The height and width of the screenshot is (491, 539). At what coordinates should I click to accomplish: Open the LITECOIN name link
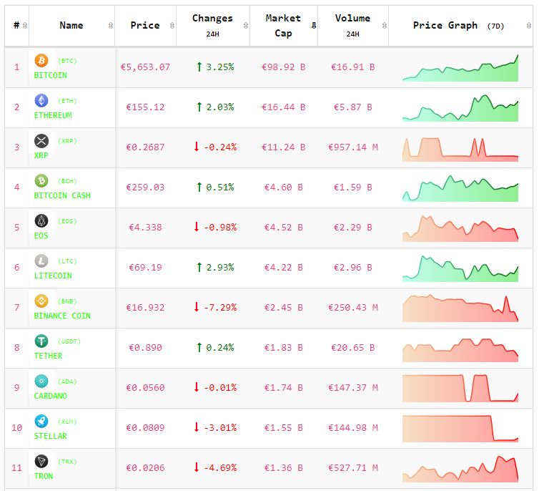click(53, 276)
